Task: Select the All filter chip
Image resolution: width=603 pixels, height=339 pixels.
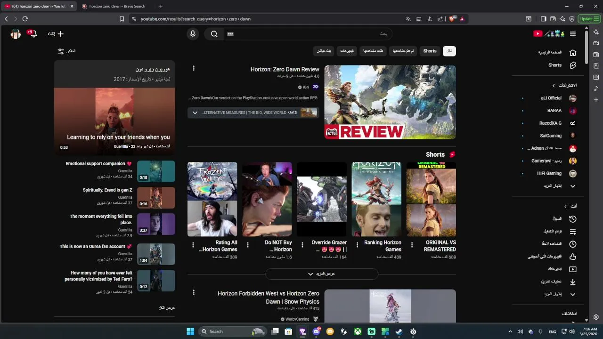Action: (449, 51)
